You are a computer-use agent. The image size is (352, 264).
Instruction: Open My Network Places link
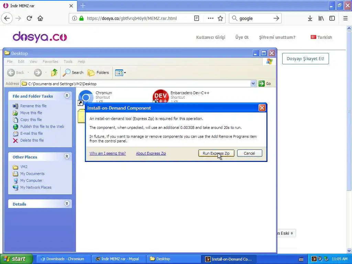pos(36,187)
